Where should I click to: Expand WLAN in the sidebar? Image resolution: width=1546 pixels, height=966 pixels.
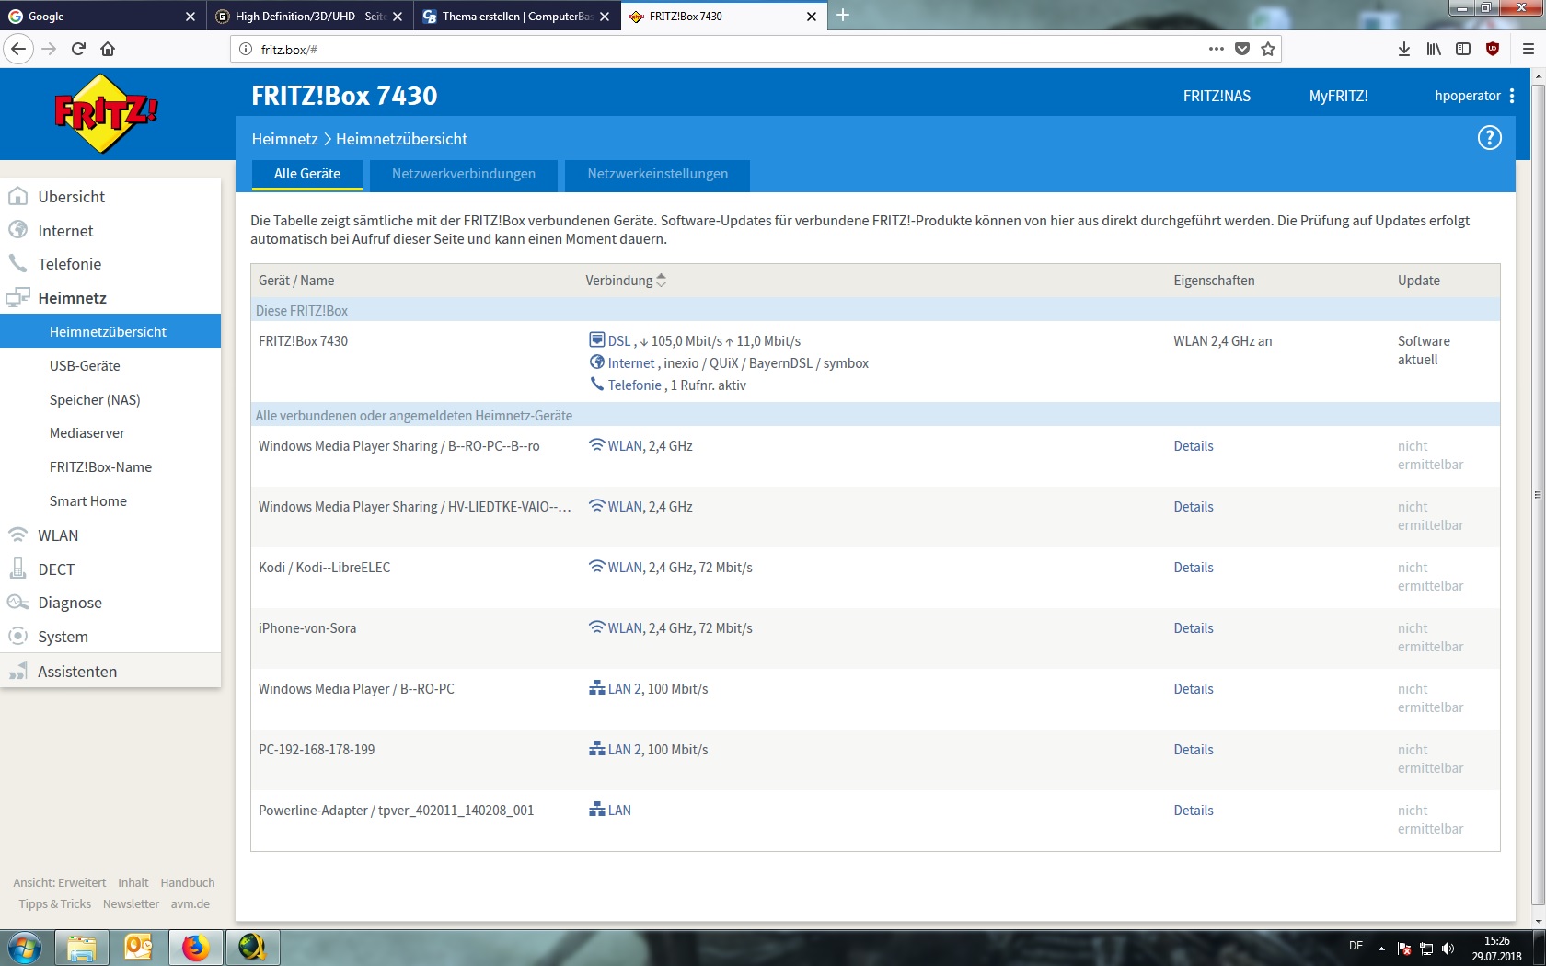(x=110, y=535)
